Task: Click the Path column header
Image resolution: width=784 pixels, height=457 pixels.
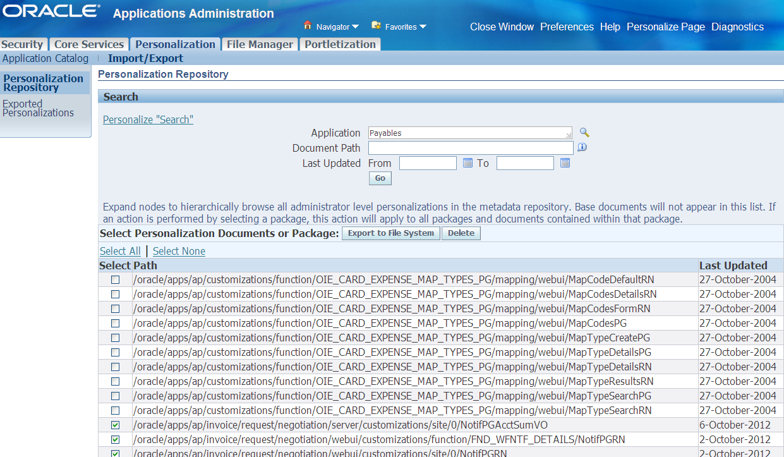Action: 145,265
